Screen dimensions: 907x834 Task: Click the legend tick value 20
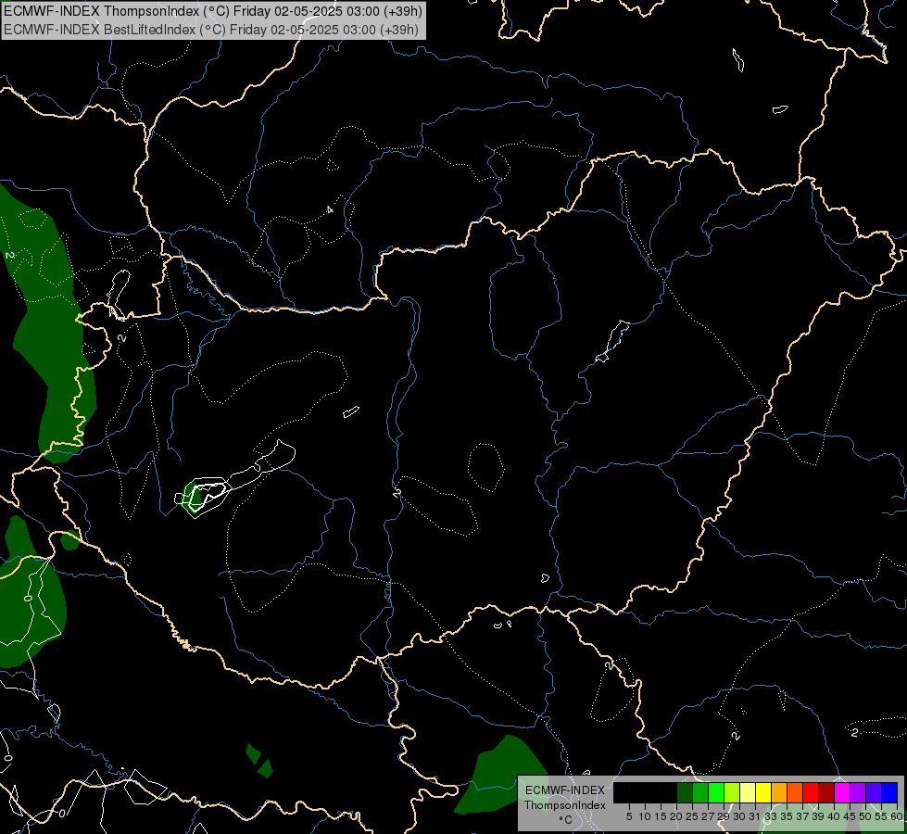(x=676, y=816)
